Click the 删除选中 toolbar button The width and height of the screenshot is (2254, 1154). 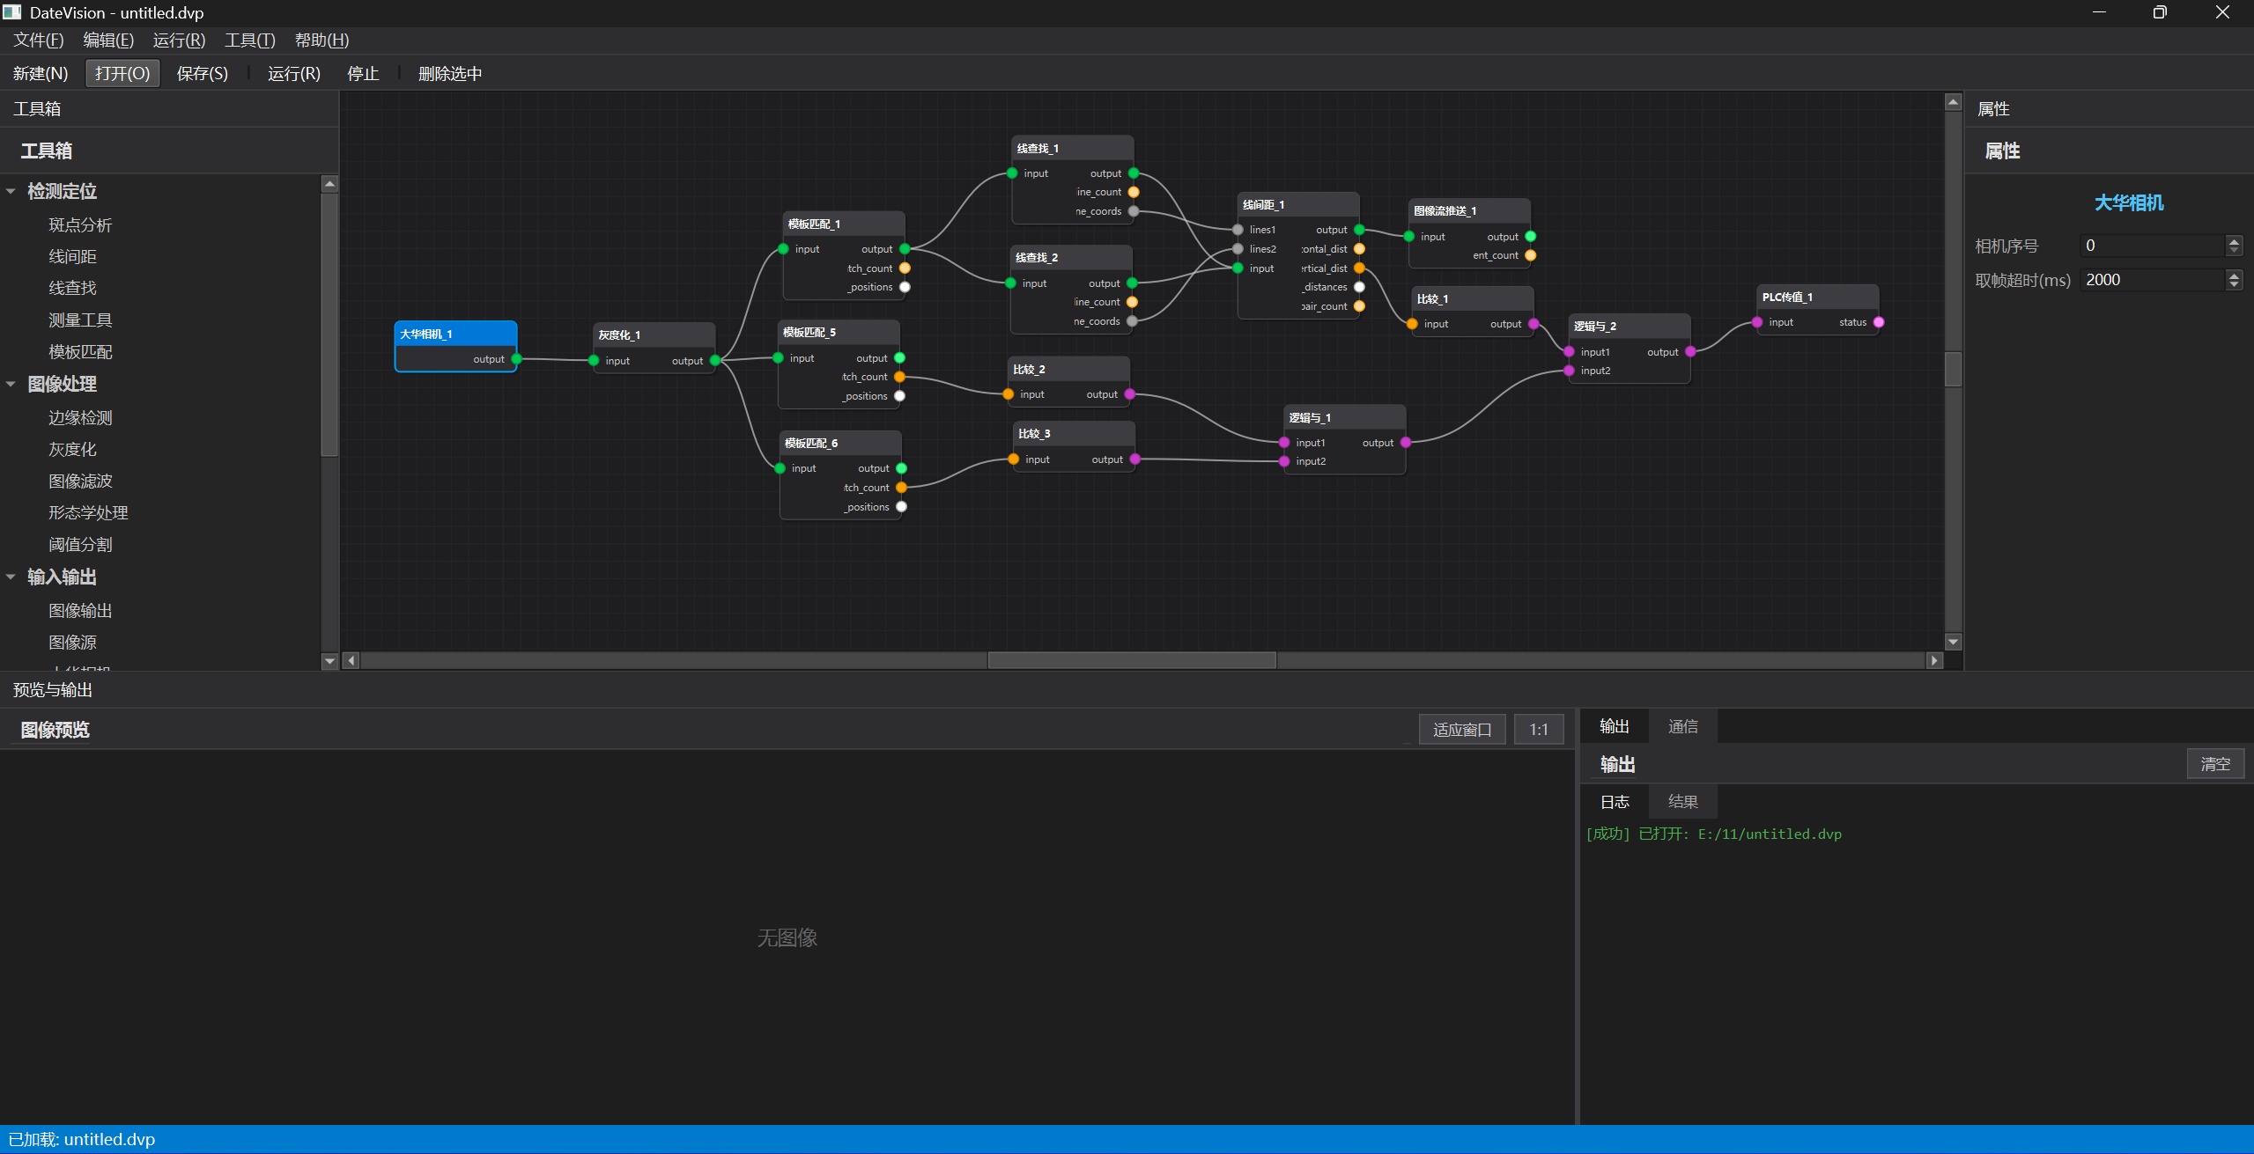click(x=450, y=73)
